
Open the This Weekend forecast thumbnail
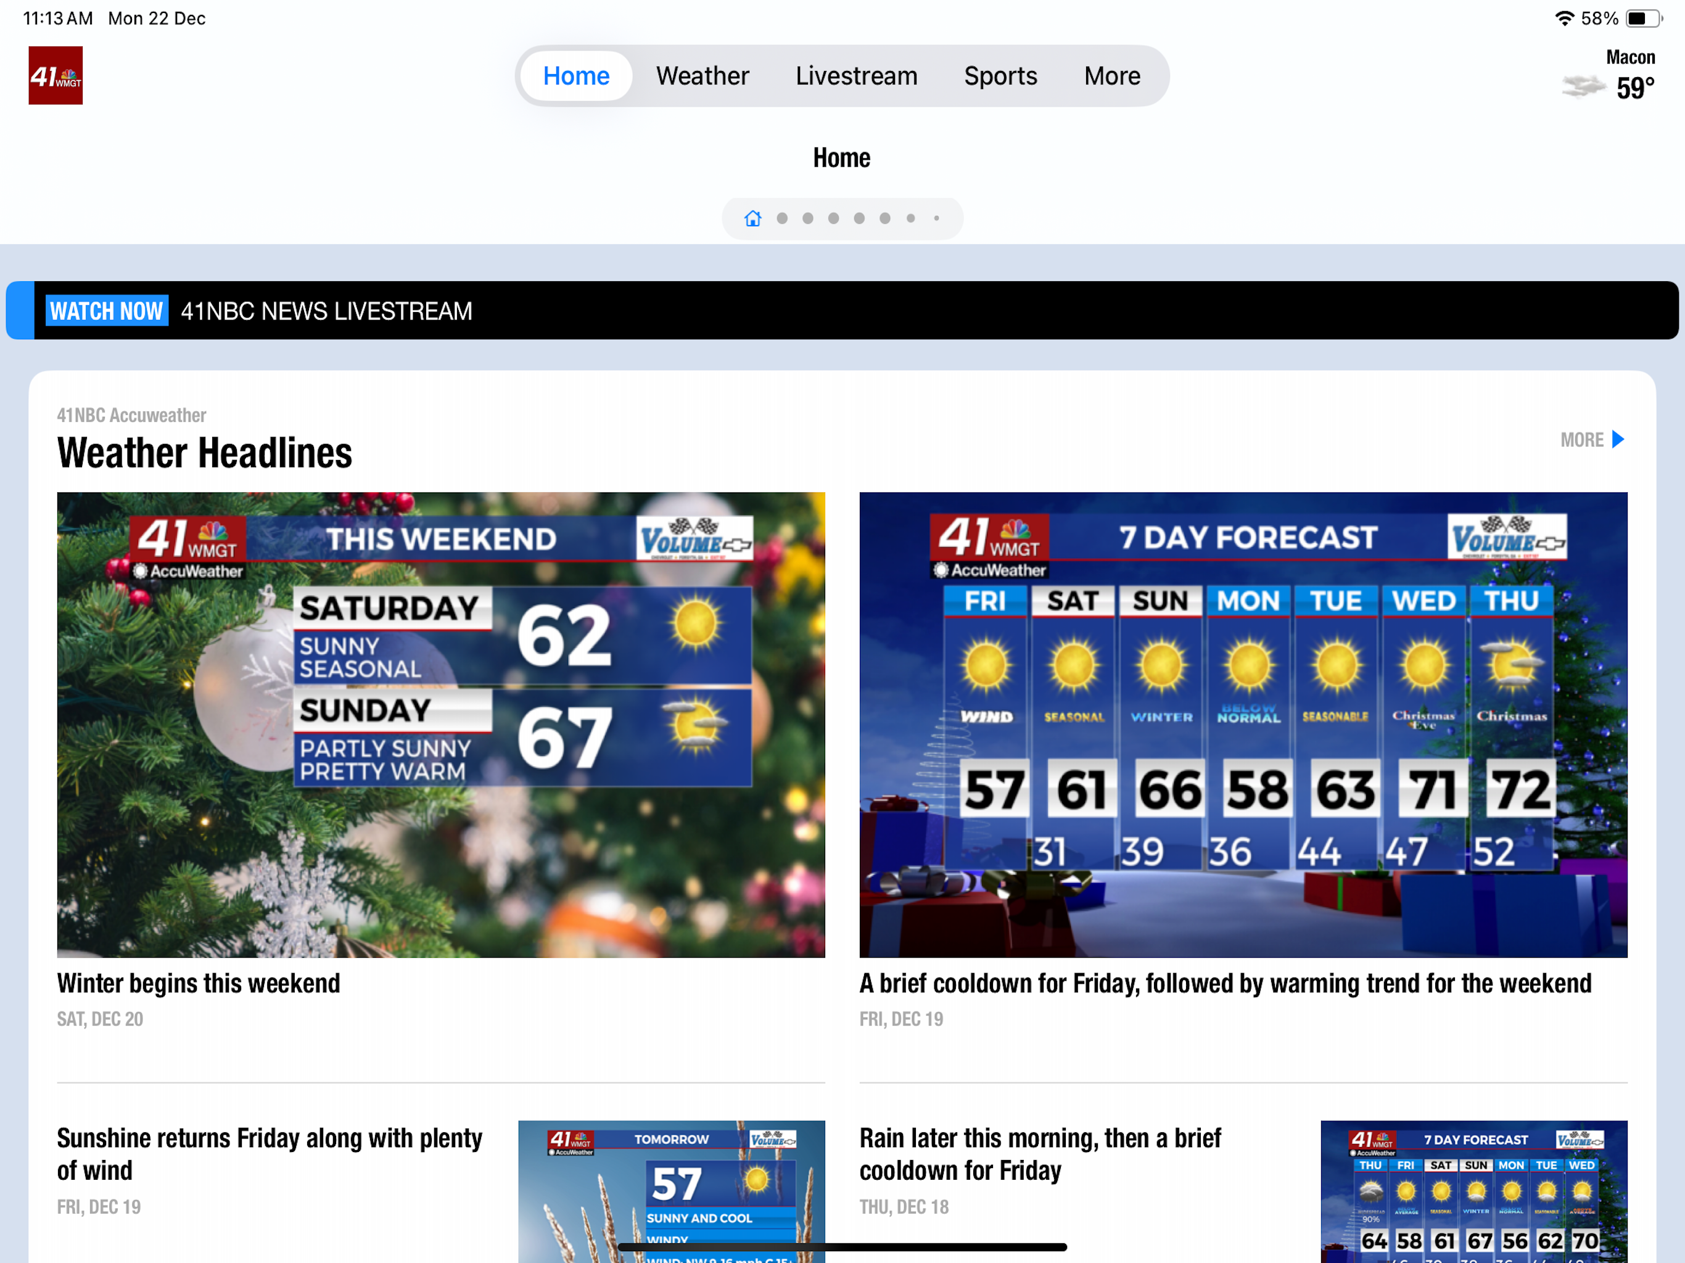441,725
